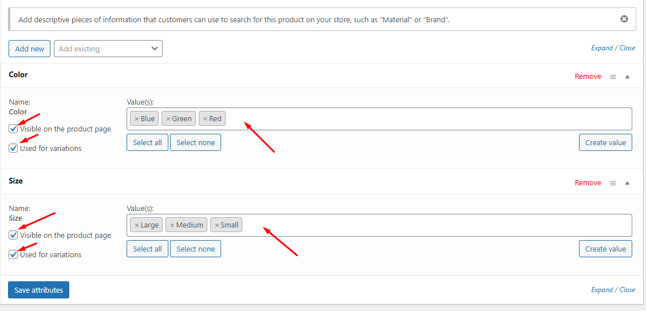Open the Add existing attribute dropdown
The image size is (646, 311).
pos(108,49)
